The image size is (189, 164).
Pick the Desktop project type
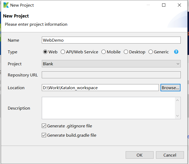[x=126, y=52]
